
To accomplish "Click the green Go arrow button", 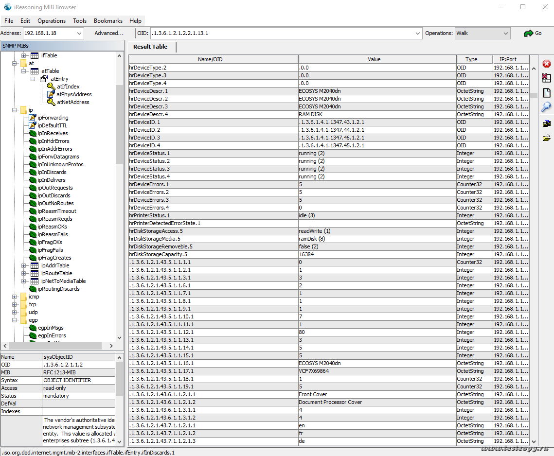I will [532, 33].
